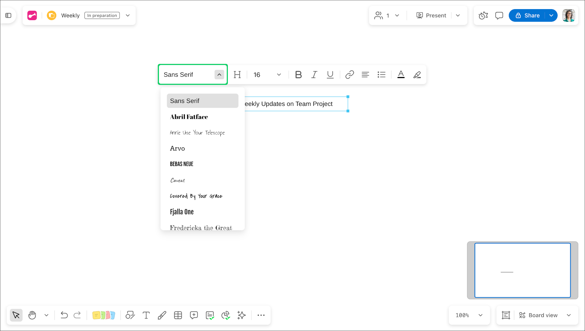Open the sticky notes tool

coord(104,315)
